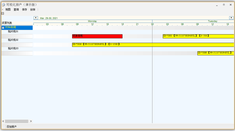Click the horizontal scrollbar thumb under resource list
Image resolution: width=235 pixels, height=131 pixels.
pyautogui.click(x=17, y=121)
